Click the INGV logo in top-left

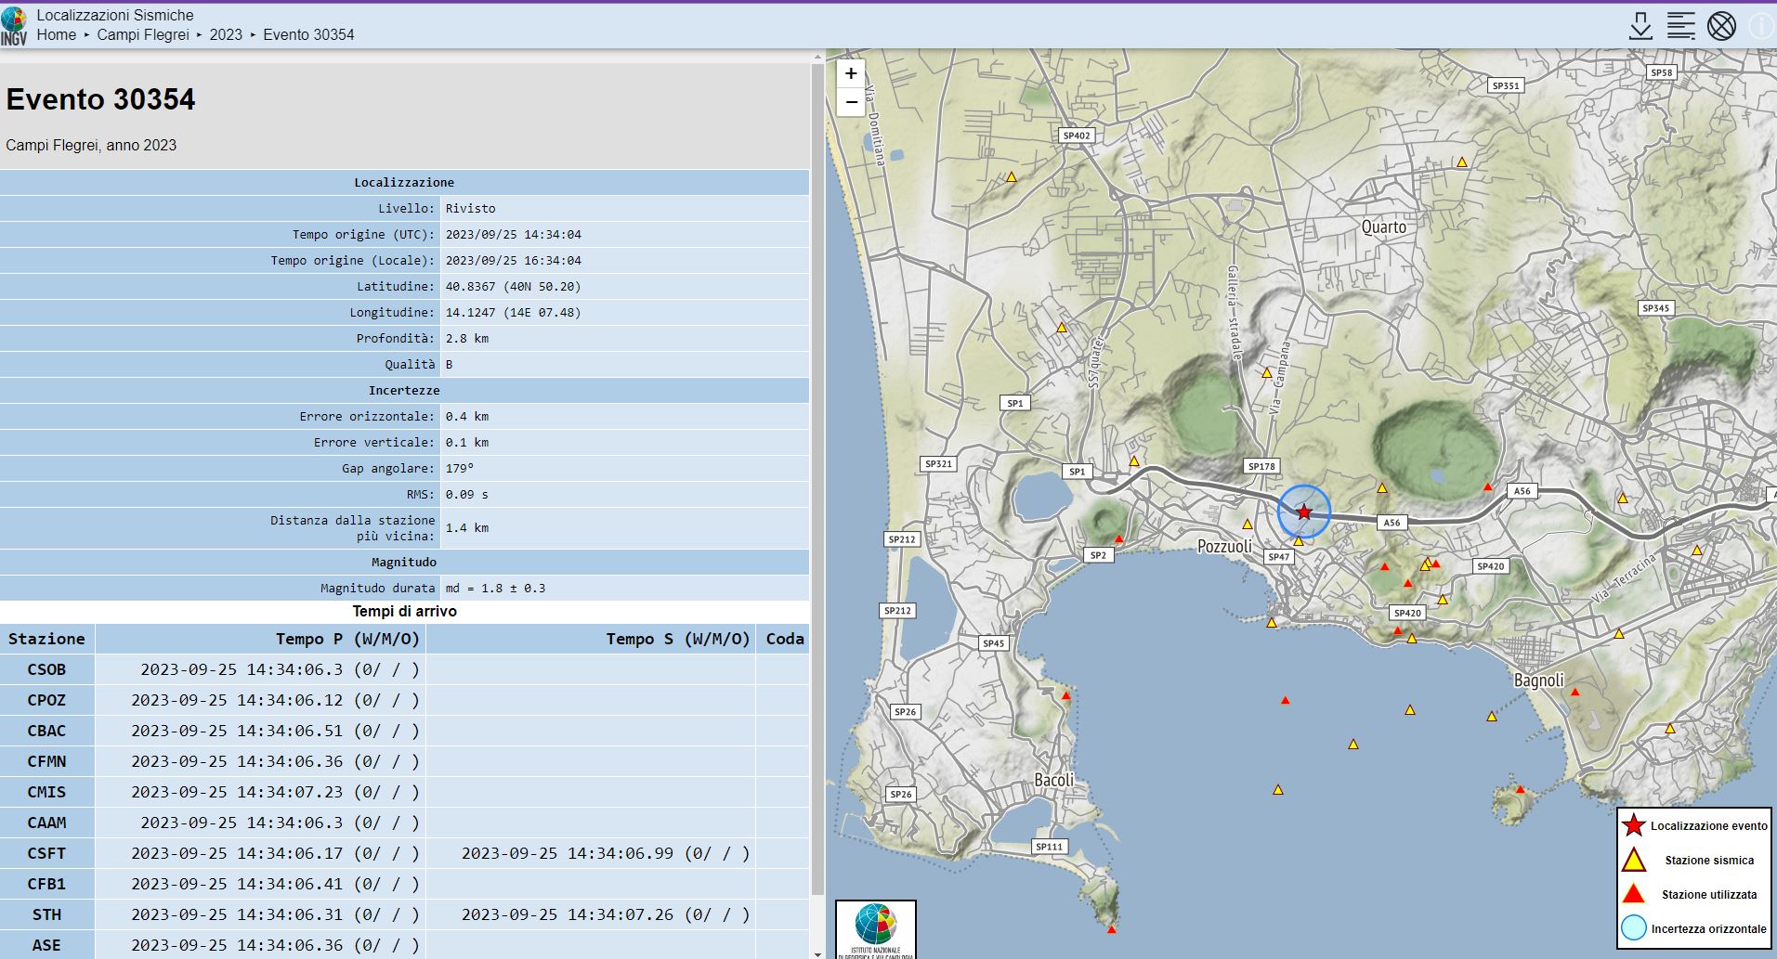coord(14,26)
